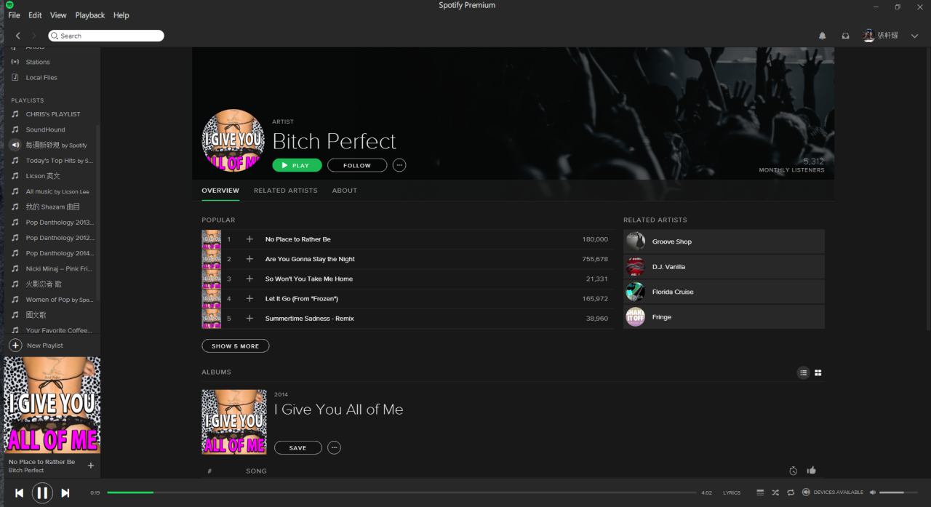Open related artist D.J. Vanilla

724,267
